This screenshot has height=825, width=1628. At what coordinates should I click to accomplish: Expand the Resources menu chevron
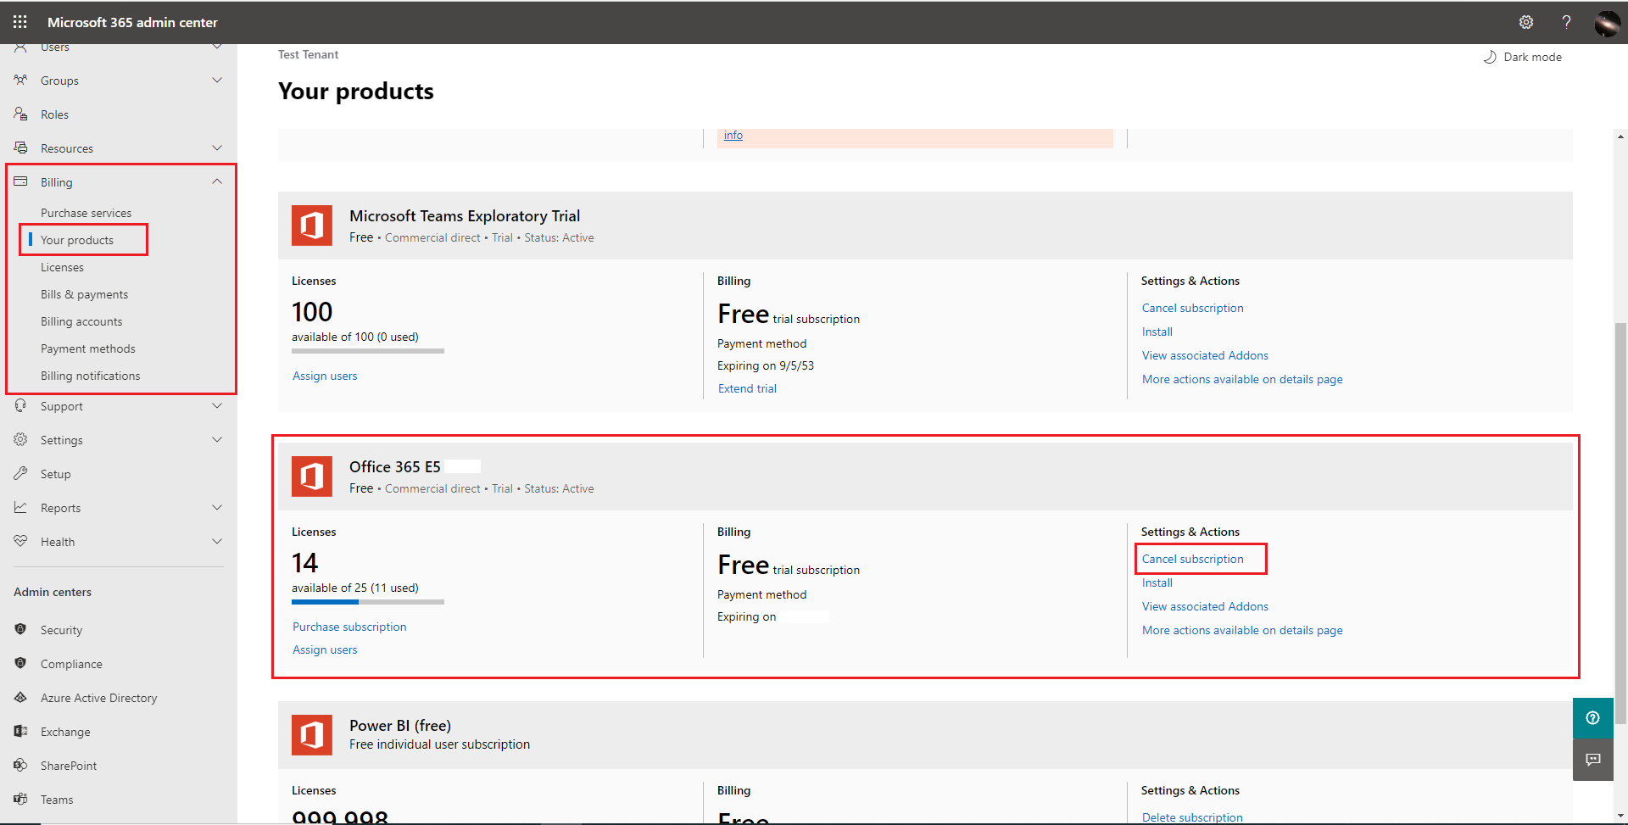[217, 148]
